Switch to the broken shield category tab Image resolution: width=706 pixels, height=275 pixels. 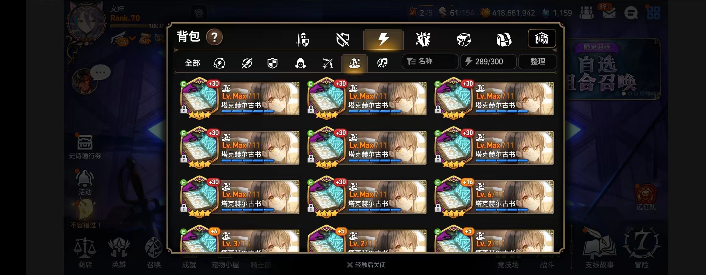[x=343, y=40]
